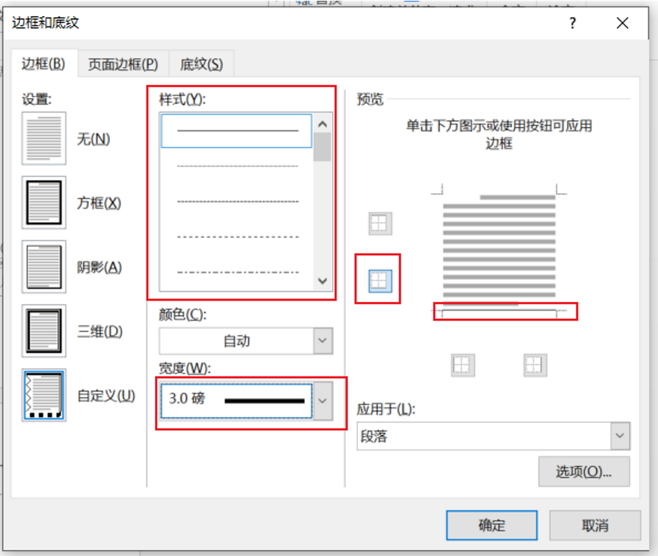The height and width of the screenshot is (556, 658).
Task: Select the dense dotted line style
Action: [x=237, y=202]
